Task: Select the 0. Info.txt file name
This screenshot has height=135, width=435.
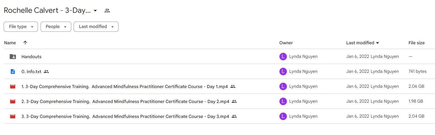Action: click(31, 72)
